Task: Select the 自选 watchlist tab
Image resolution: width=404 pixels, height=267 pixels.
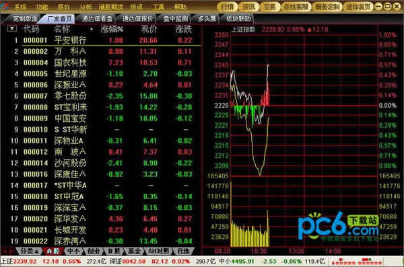Action: coord(183,251)
